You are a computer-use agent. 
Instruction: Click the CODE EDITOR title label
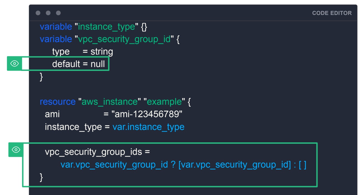tap(332, 13)
